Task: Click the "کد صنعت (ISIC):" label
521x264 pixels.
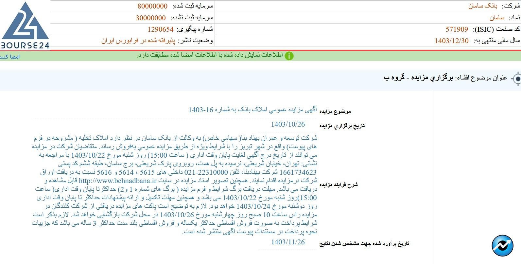Action: [x=496, y=29]
